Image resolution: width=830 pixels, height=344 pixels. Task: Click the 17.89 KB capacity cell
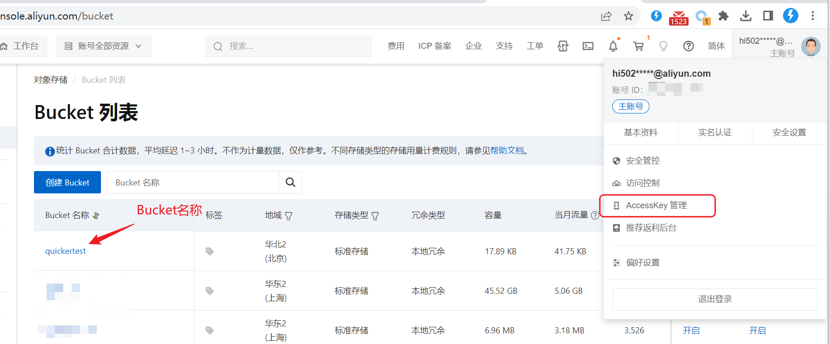tap(501, 251)
